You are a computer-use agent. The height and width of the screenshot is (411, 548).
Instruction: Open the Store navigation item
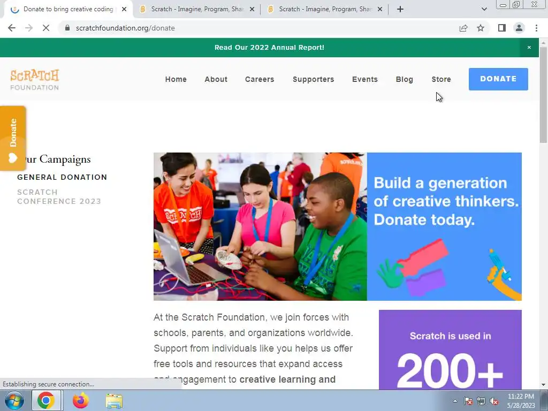pyautogui.click(x=442, y=79)
